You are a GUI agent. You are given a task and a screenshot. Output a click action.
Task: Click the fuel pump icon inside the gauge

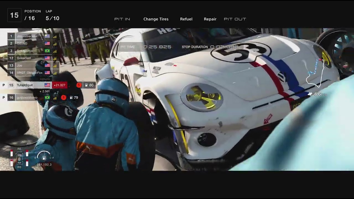44,158
